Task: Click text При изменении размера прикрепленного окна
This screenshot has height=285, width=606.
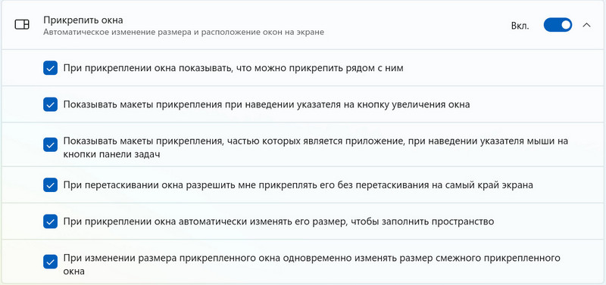Action: tap(171, 258)
